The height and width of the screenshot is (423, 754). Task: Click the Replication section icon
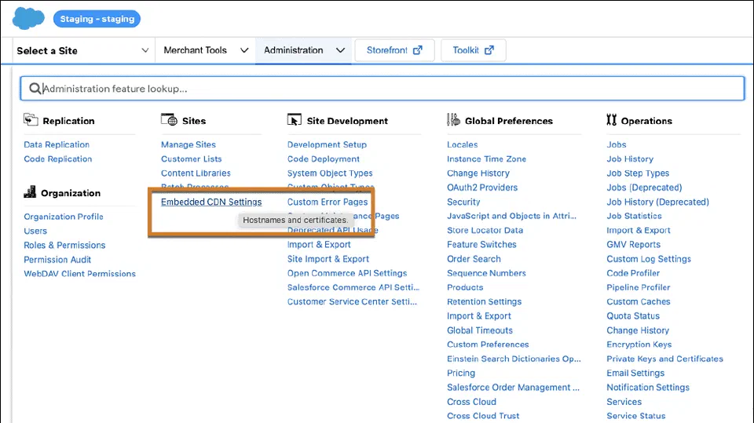click(x=31, y=120)
